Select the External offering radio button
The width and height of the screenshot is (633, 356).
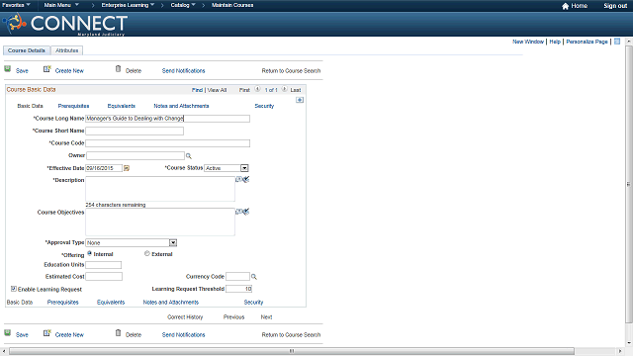(147, 253)
